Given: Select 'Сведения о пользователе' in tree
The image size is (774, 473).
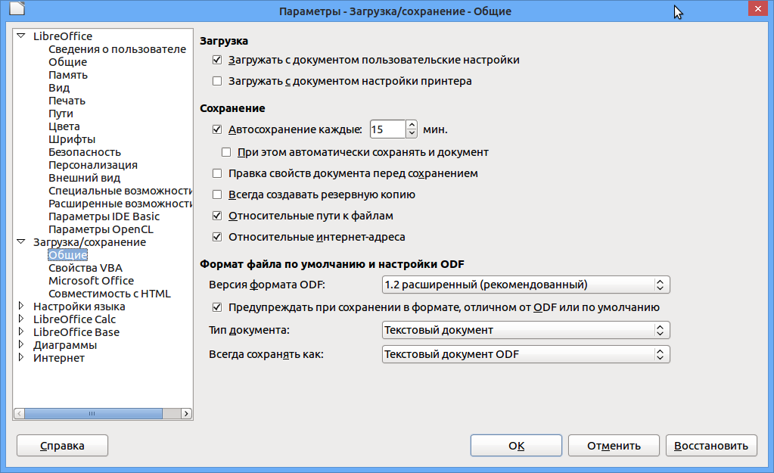Looking at the screenshot, I should (x=117, y=49).
